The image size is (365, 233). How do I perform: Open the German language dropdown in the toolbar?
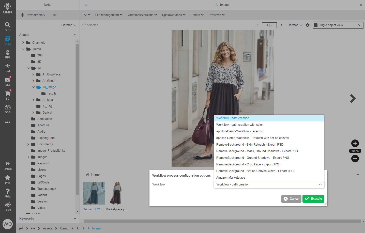point(294,25)
